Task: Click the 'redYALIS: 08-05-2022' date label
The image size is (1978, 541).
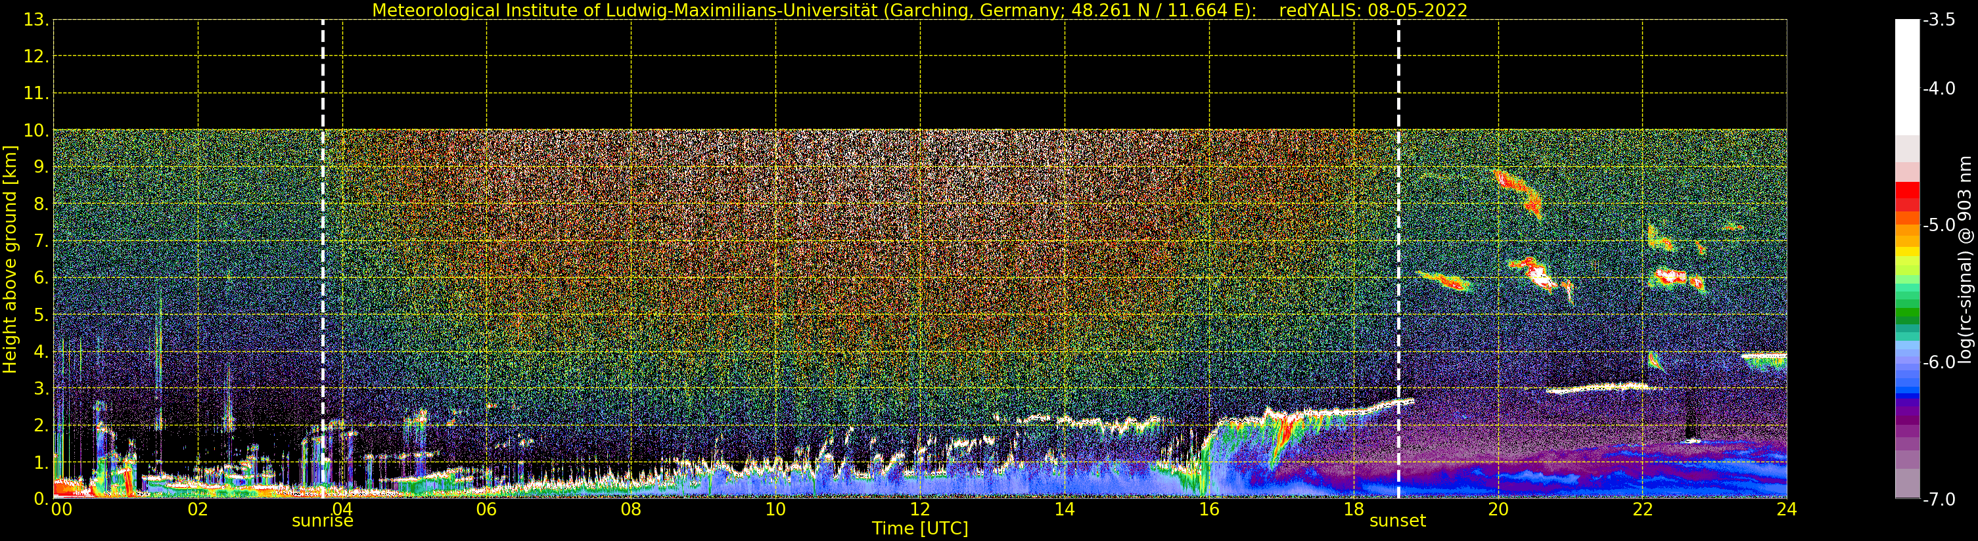Action: [x=1373, y=10]
